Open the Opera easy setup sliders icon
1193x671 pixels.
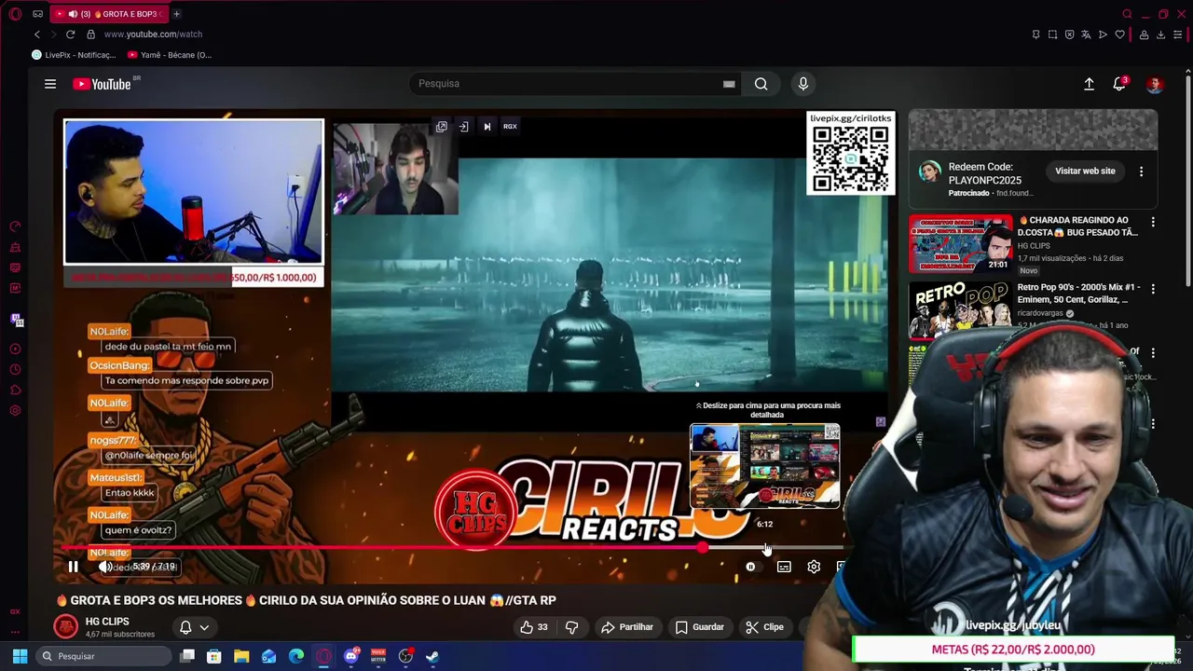[1178, 34]
